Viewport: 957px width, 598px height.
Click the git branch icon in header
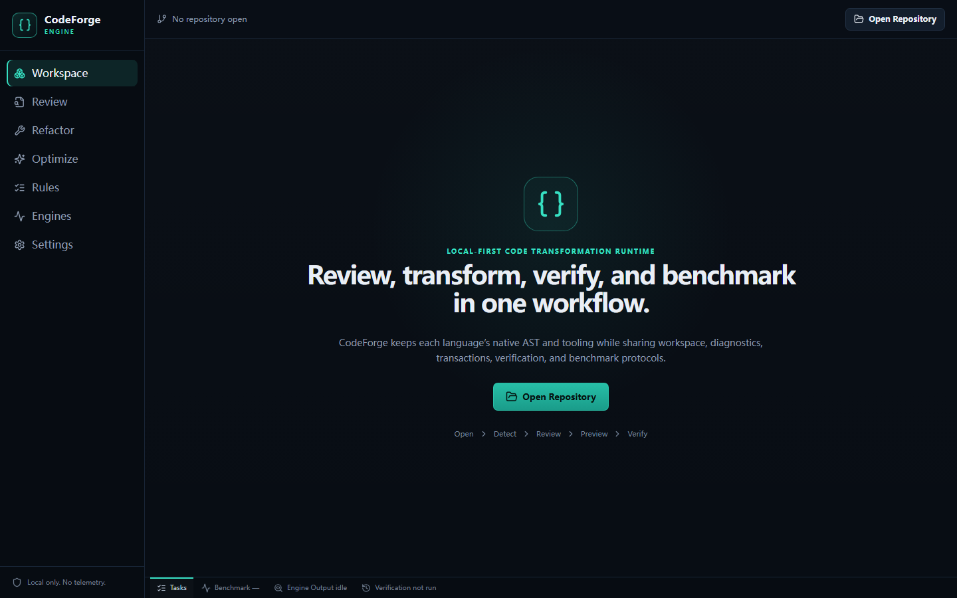[x=161, y=19]
